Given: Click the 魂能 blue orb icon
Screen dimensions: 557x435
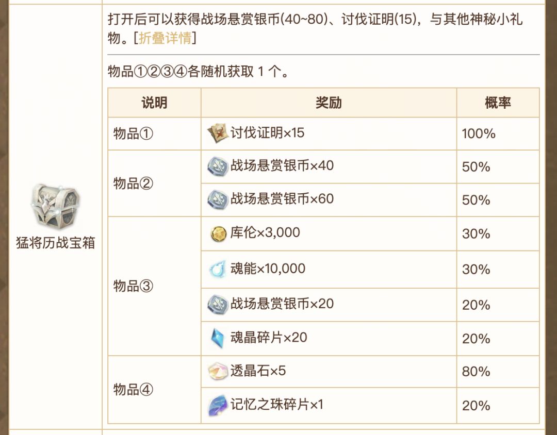Looking at the screenshot, I should 218,269.
